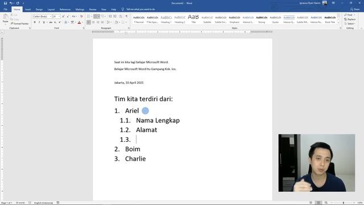
Task: Open the File tab
Action: click(x=5, y=9)
